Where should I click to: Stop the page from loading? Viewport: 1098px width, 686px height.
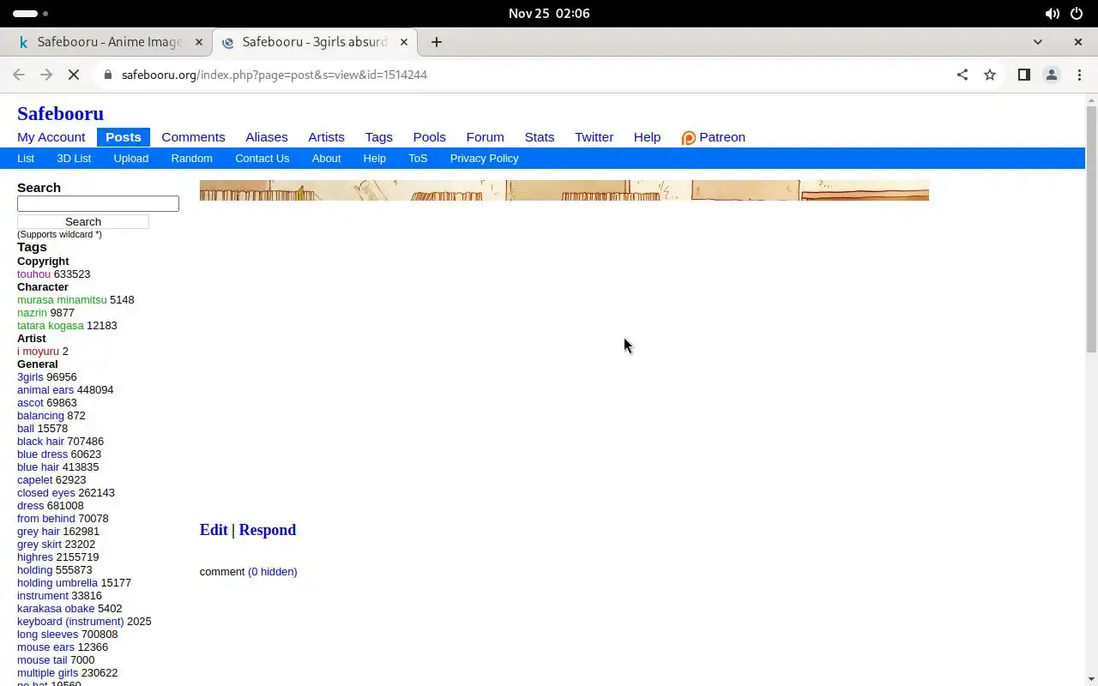click(x=74, y=75)
